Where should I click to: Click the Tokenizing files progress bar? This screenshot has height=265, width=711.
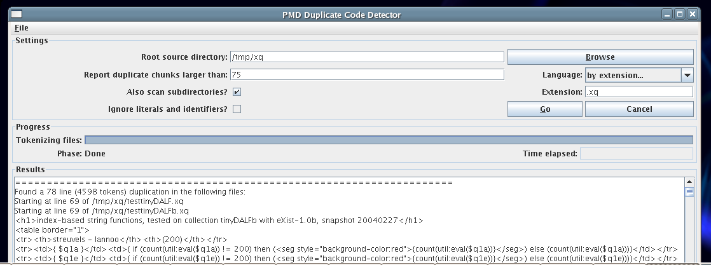[389, 140]
